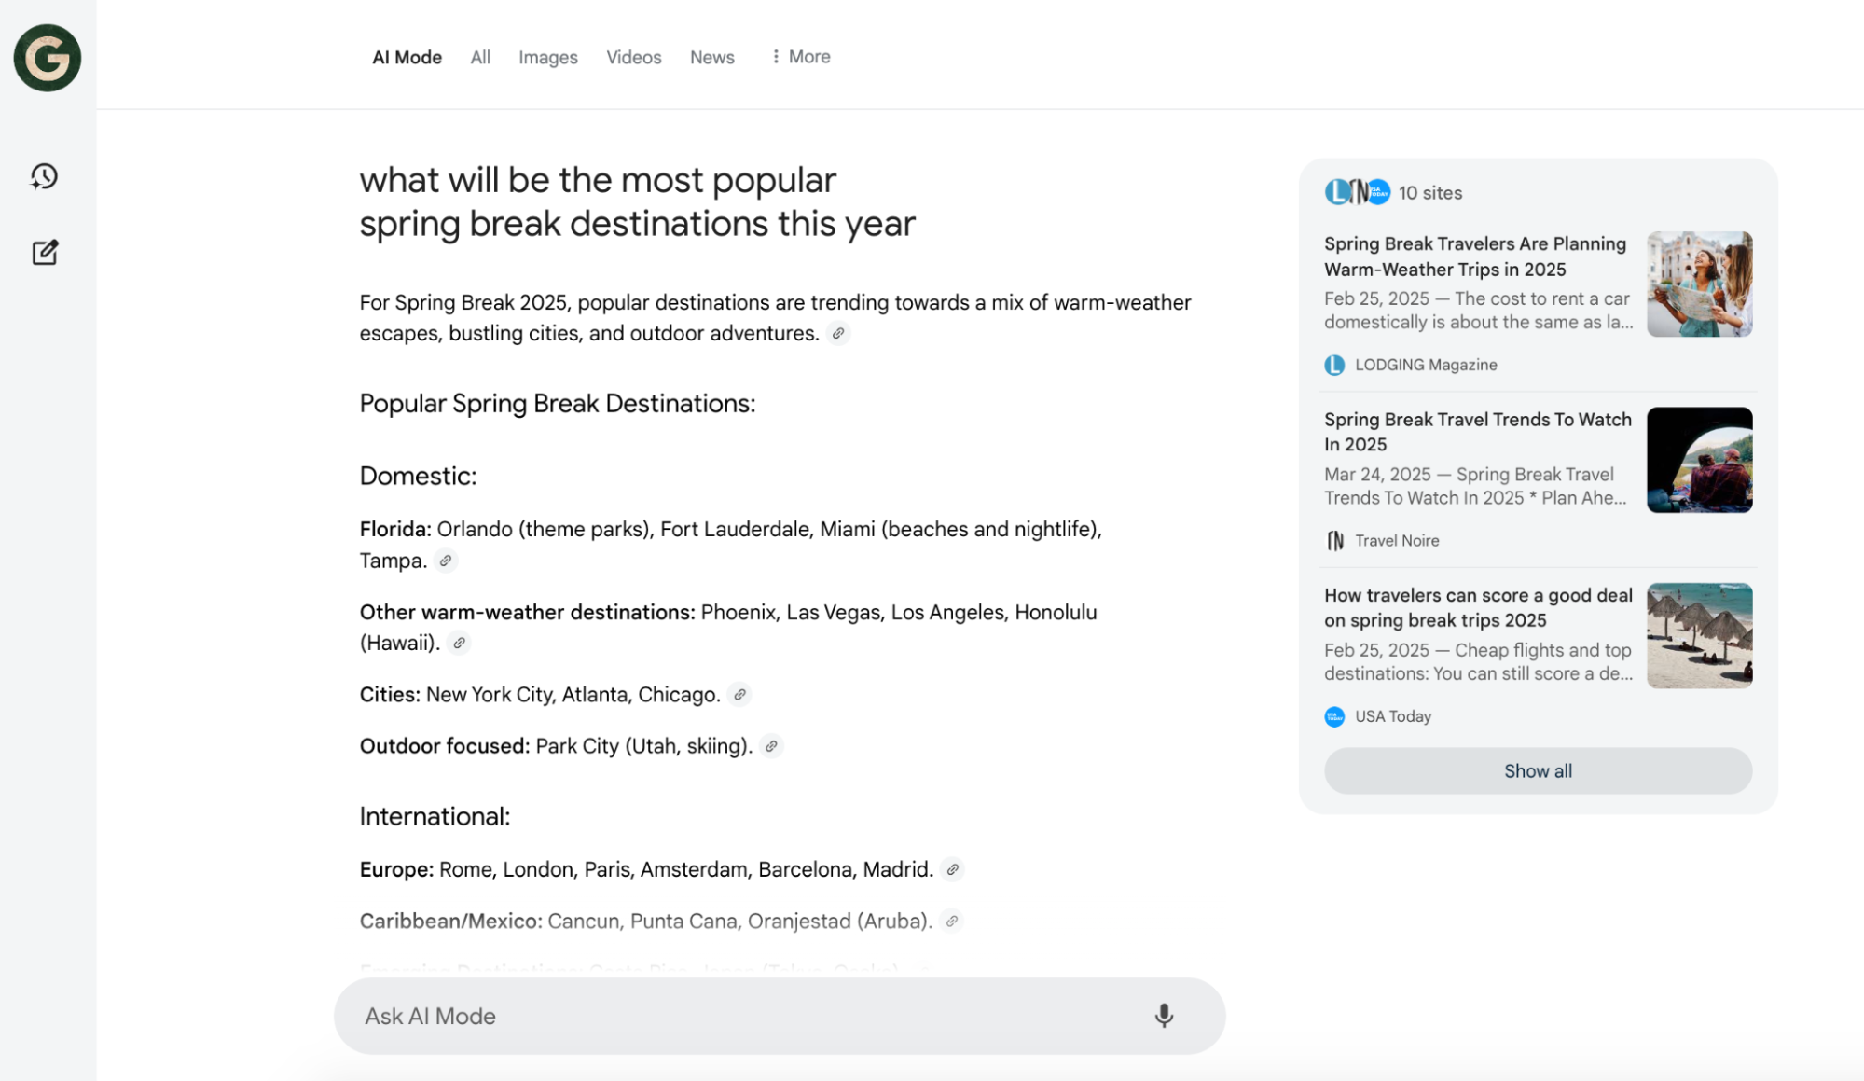Click the Florida: bold label
Image resolution: width=1864 pixels, height=1081 pixels.
[395, 529]
